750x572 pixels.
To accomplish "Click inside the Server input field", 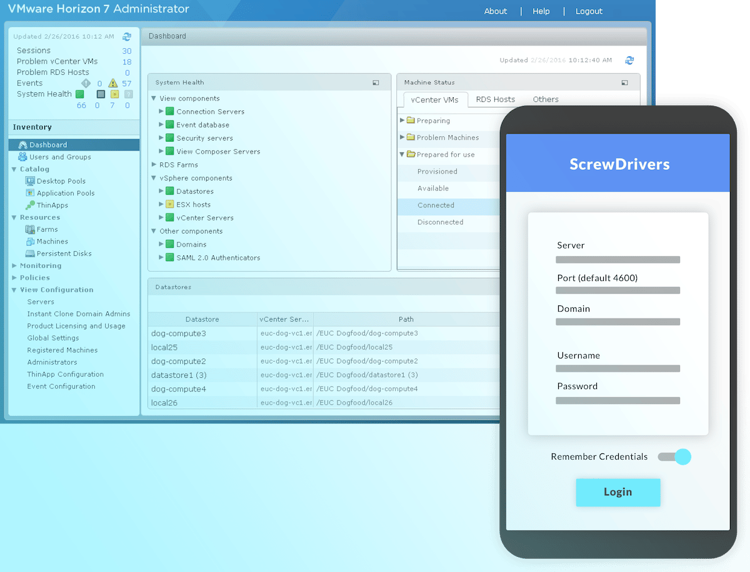I will point(617,259).
